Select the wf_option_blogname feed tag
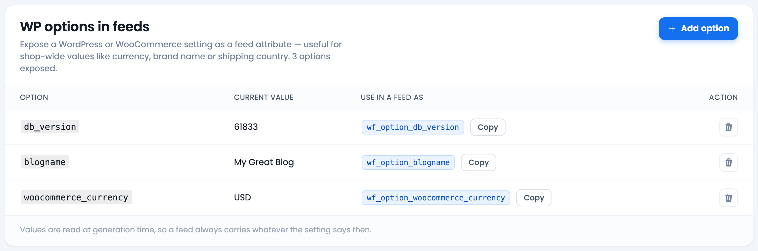Viewport: 758px width, 251px height. (x=408, y=162)
